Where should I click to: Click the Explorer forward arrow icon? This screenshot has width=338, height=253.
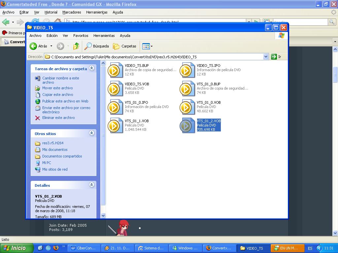(60, 46)
